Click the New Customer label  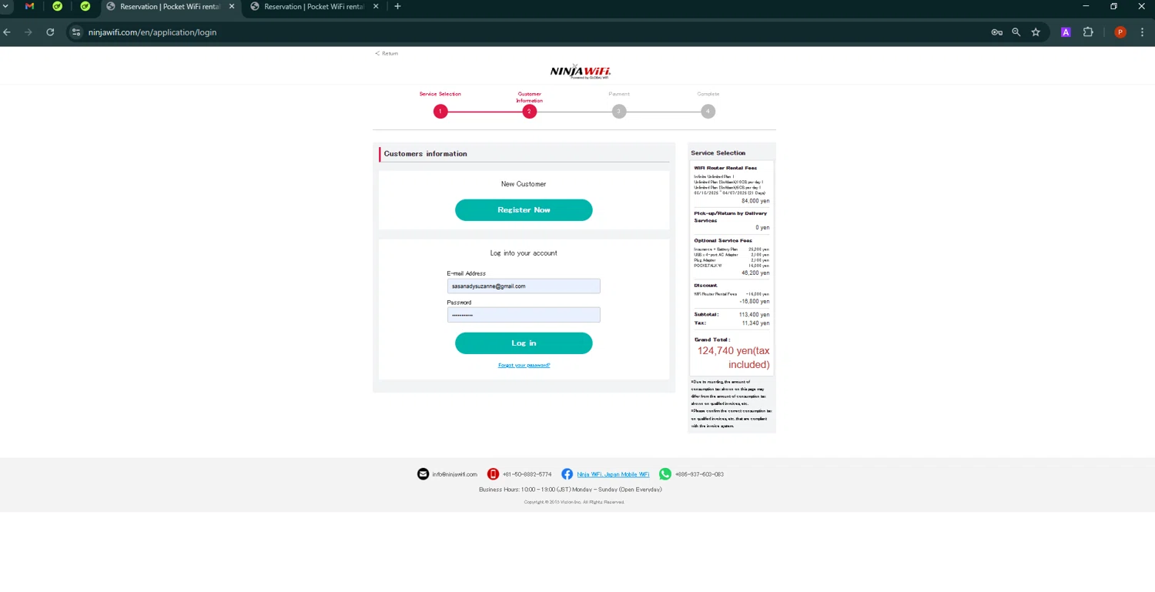(524, 184)
